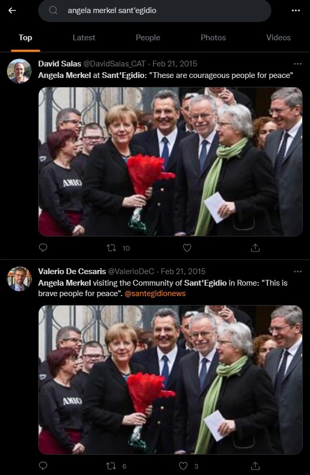Share David Salas's tweet

255,248
